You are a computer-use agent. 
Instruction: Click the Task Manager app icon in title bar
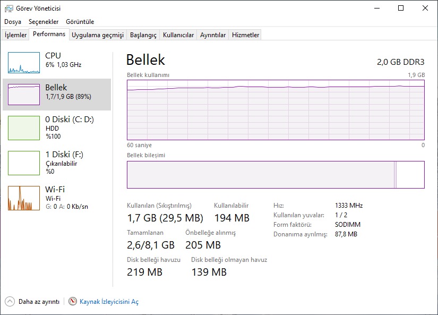(x=8, y=8)
